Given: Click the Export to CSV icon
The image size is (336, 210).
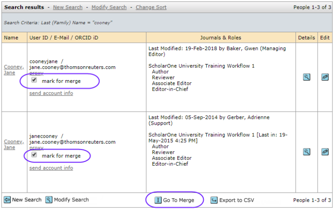Looking at the screenshot, I should (214, 200).
